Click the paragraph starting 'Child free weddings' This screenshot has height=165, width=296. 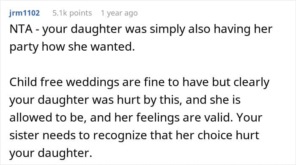click(x=139, y=118)
